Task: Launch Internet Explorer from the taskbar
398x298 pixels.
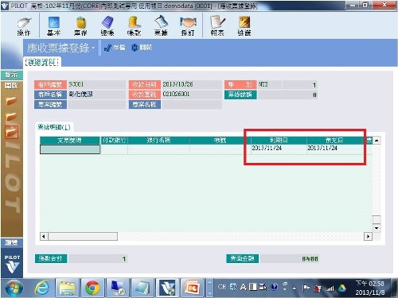Action: click(x=41, y=288)
